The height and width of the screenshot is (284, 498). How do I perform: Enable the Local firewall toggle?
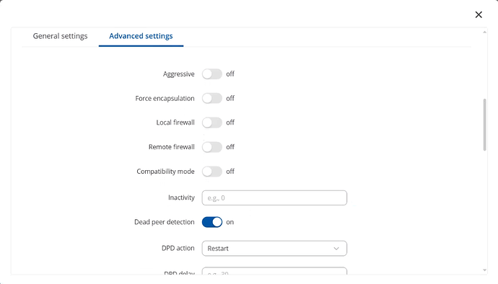point(212,123)
